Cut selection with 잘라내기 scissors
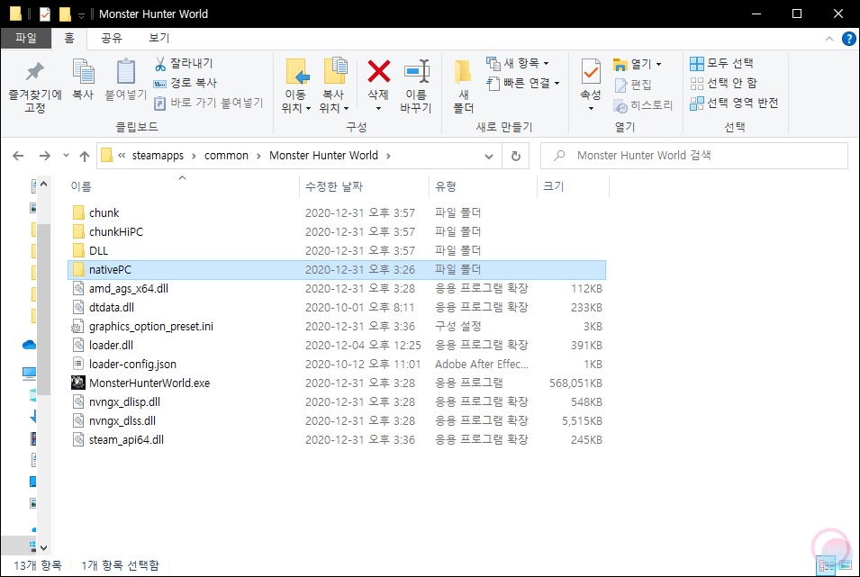 [185, 64]
